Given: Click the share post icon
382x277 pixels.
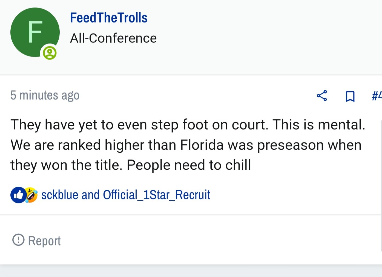Looking at the screenshot, I should pyautogui.click(x=322, y=96).
